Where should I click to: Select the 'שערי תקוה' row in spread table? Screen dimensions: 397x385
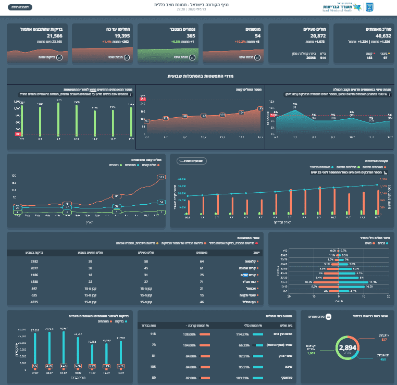tap(135, 295)
